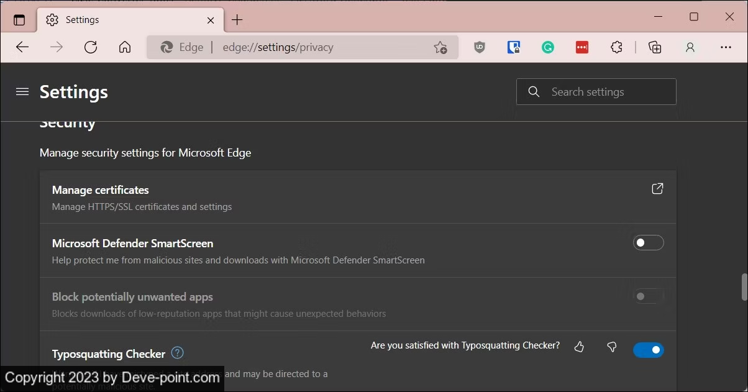The height and width of the screenshot is (392, 748).
Task: Turn off Typosquatting Checker toggle
Action: [x=649, y=350]
